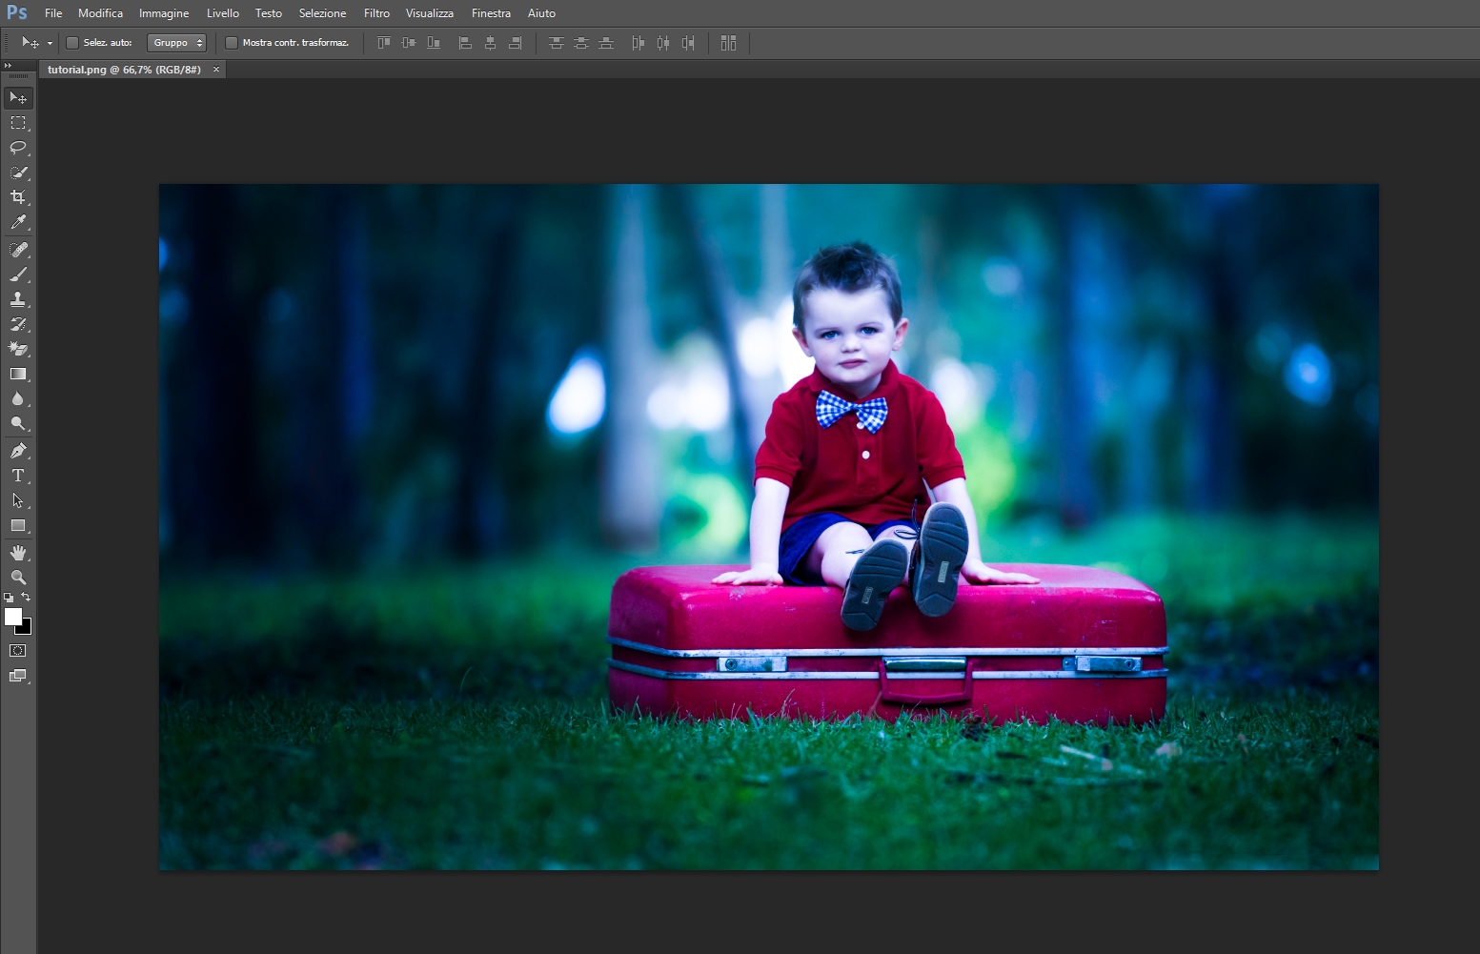Viewport: 1480px width, 954px height.
Task: Toggle Quick Mask mode
Action: tap(18, 651)
